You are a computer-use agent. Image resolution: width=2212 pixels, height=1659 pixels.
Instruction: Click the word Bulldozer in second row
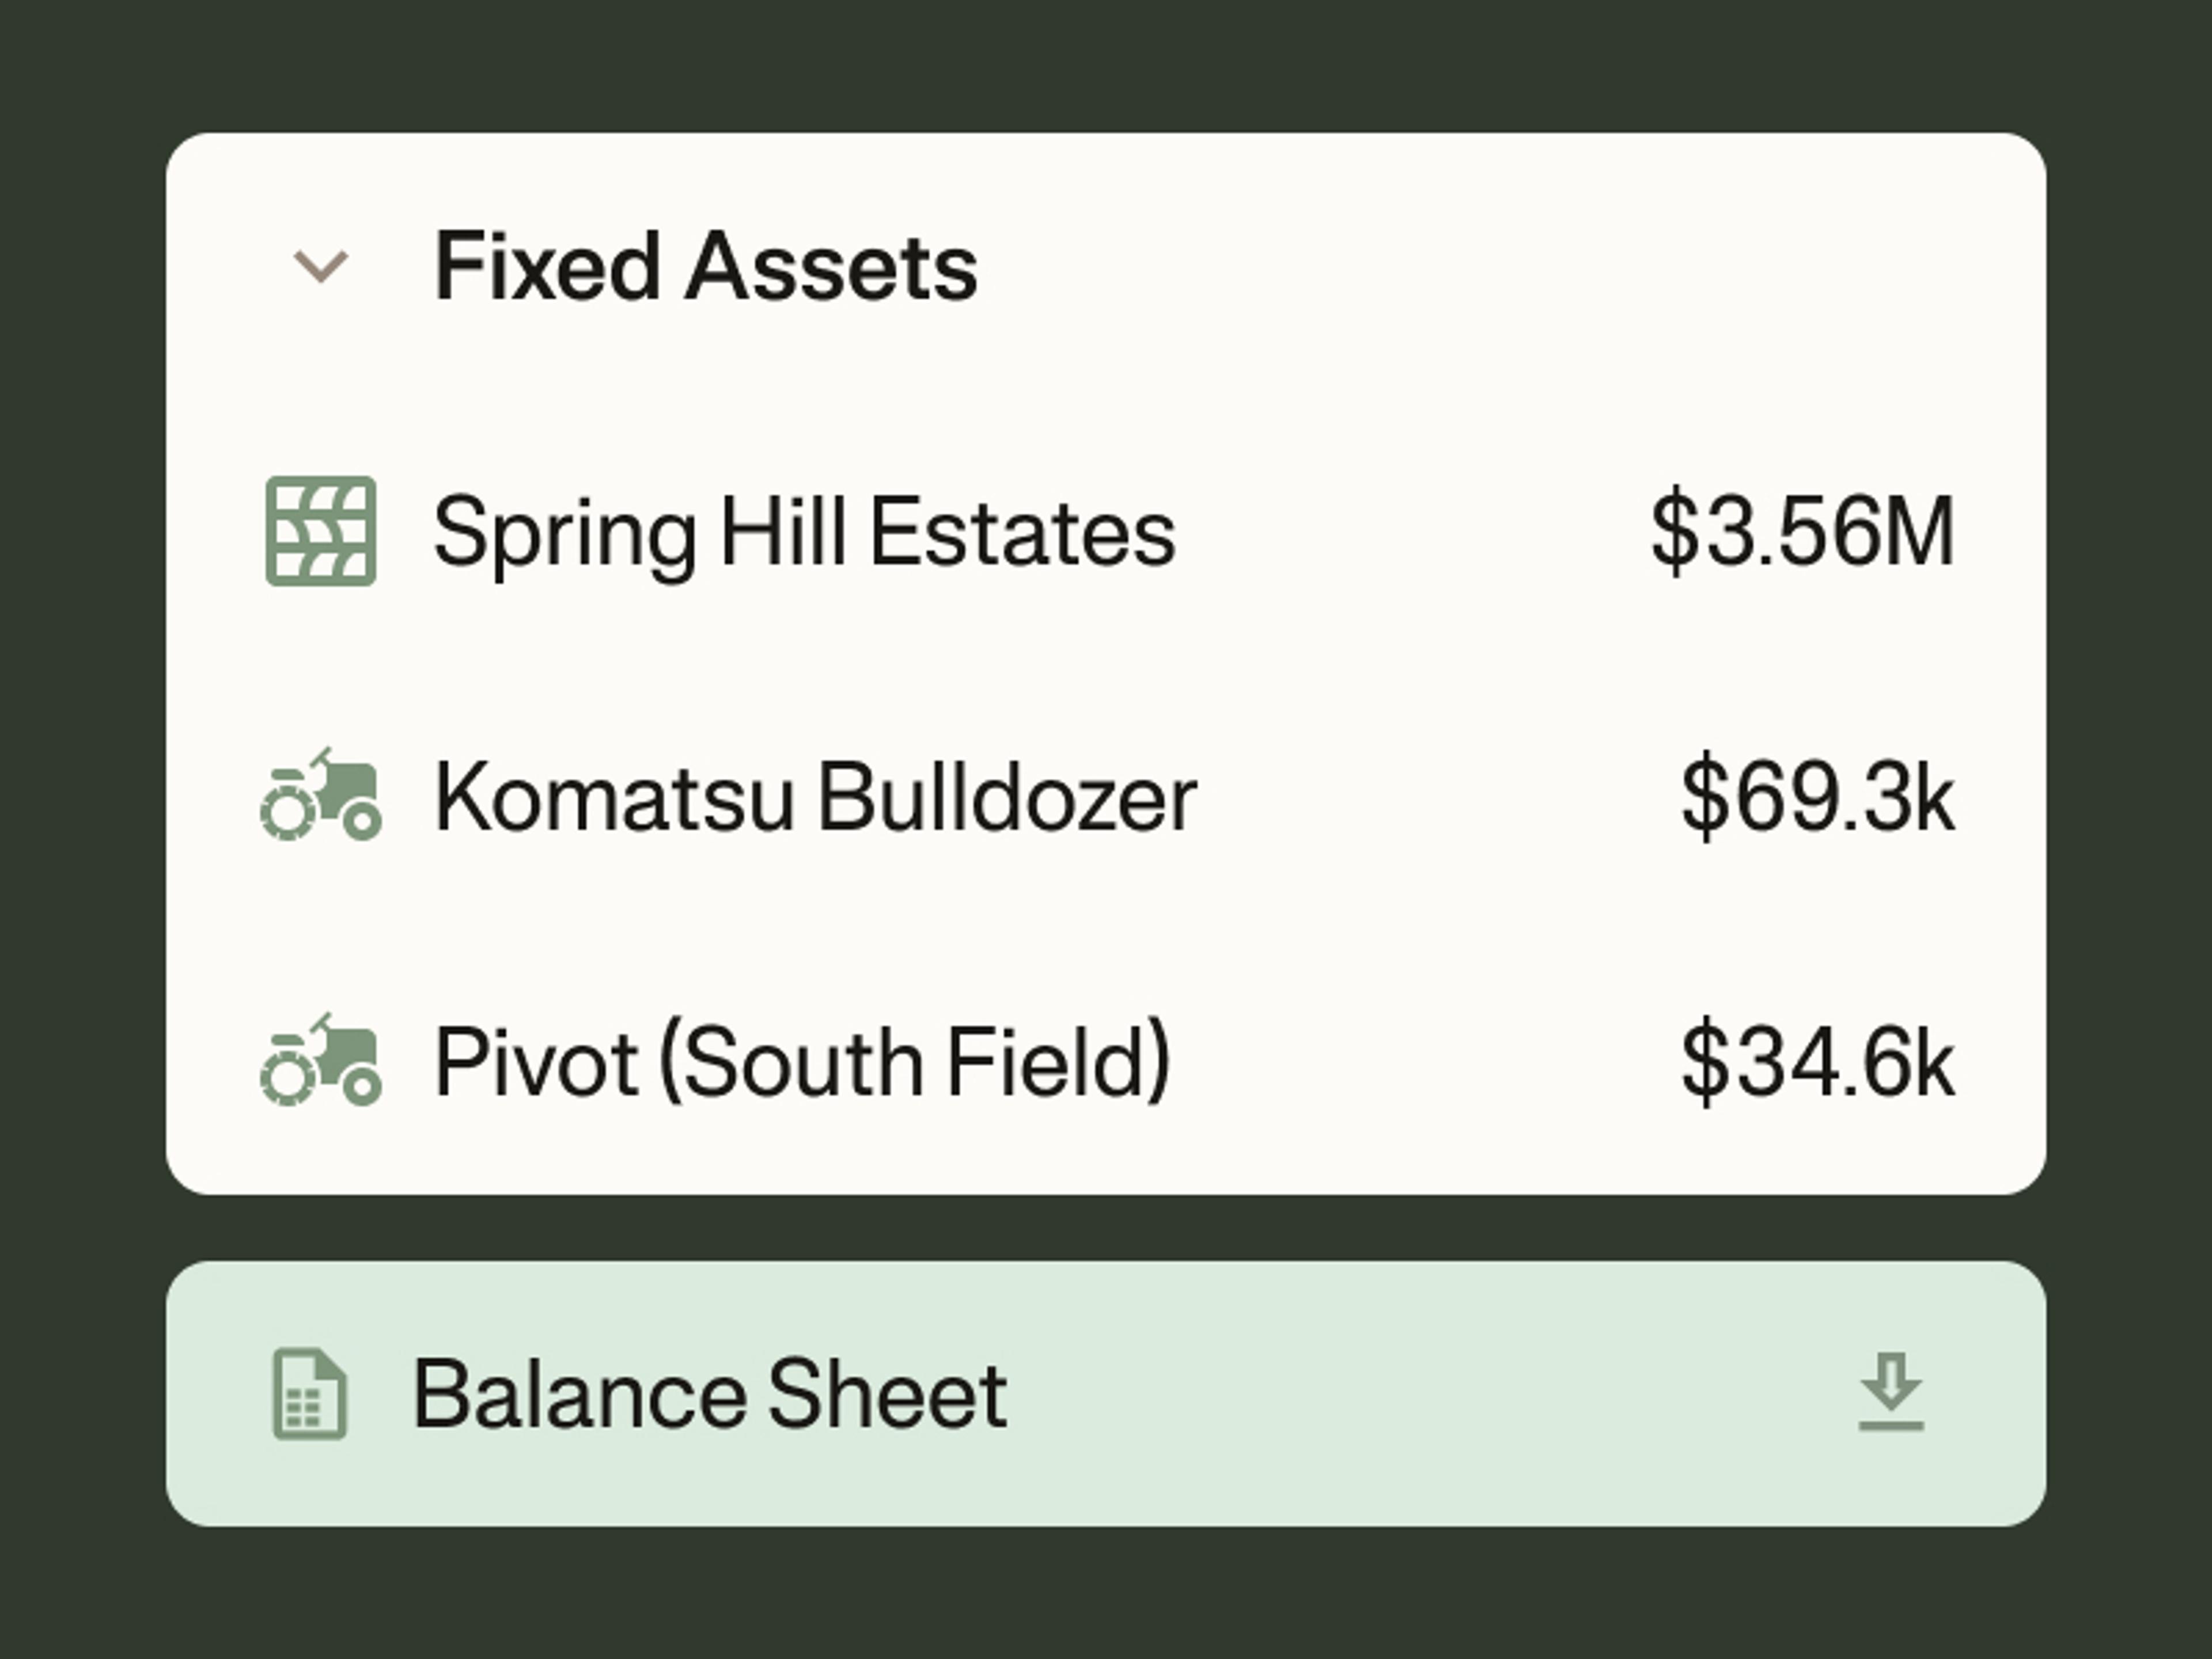coord(1007,797)
